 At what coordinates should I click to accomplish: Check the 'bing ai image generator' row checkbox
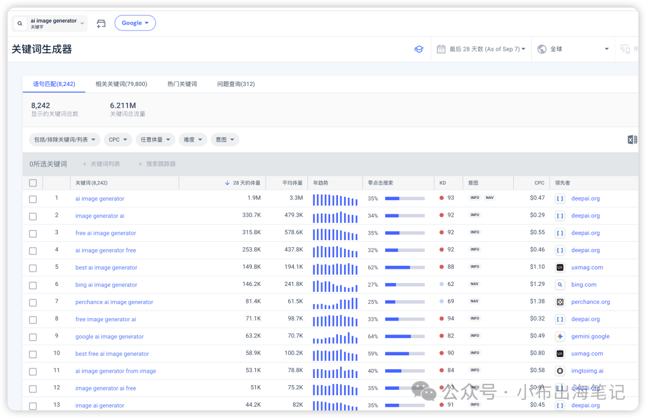[33, 285]
